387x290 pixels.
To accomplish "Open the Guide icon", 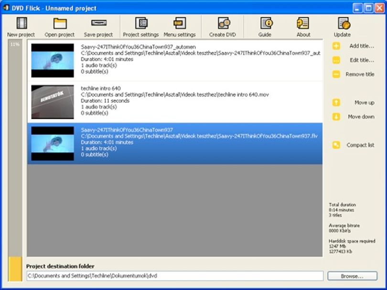I will [266, 23].
